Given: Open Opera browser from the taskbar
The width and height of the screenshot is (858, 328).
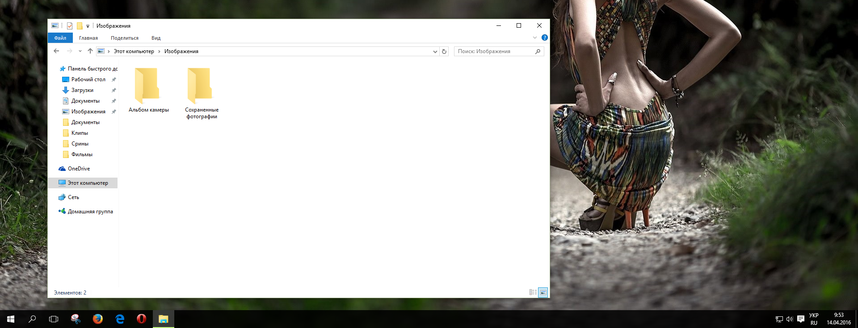Looking at the screenshot, I should click(141, 319).
